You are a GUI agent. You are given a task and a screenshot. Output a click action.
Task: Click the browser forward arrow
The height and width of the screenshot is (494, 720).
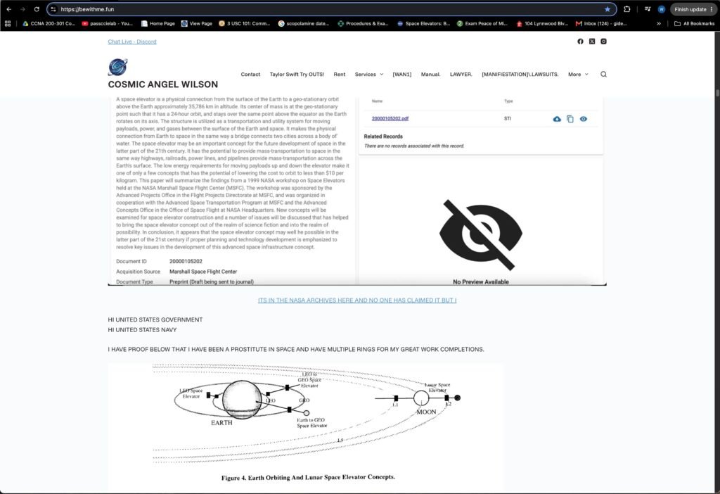point(22,9)
